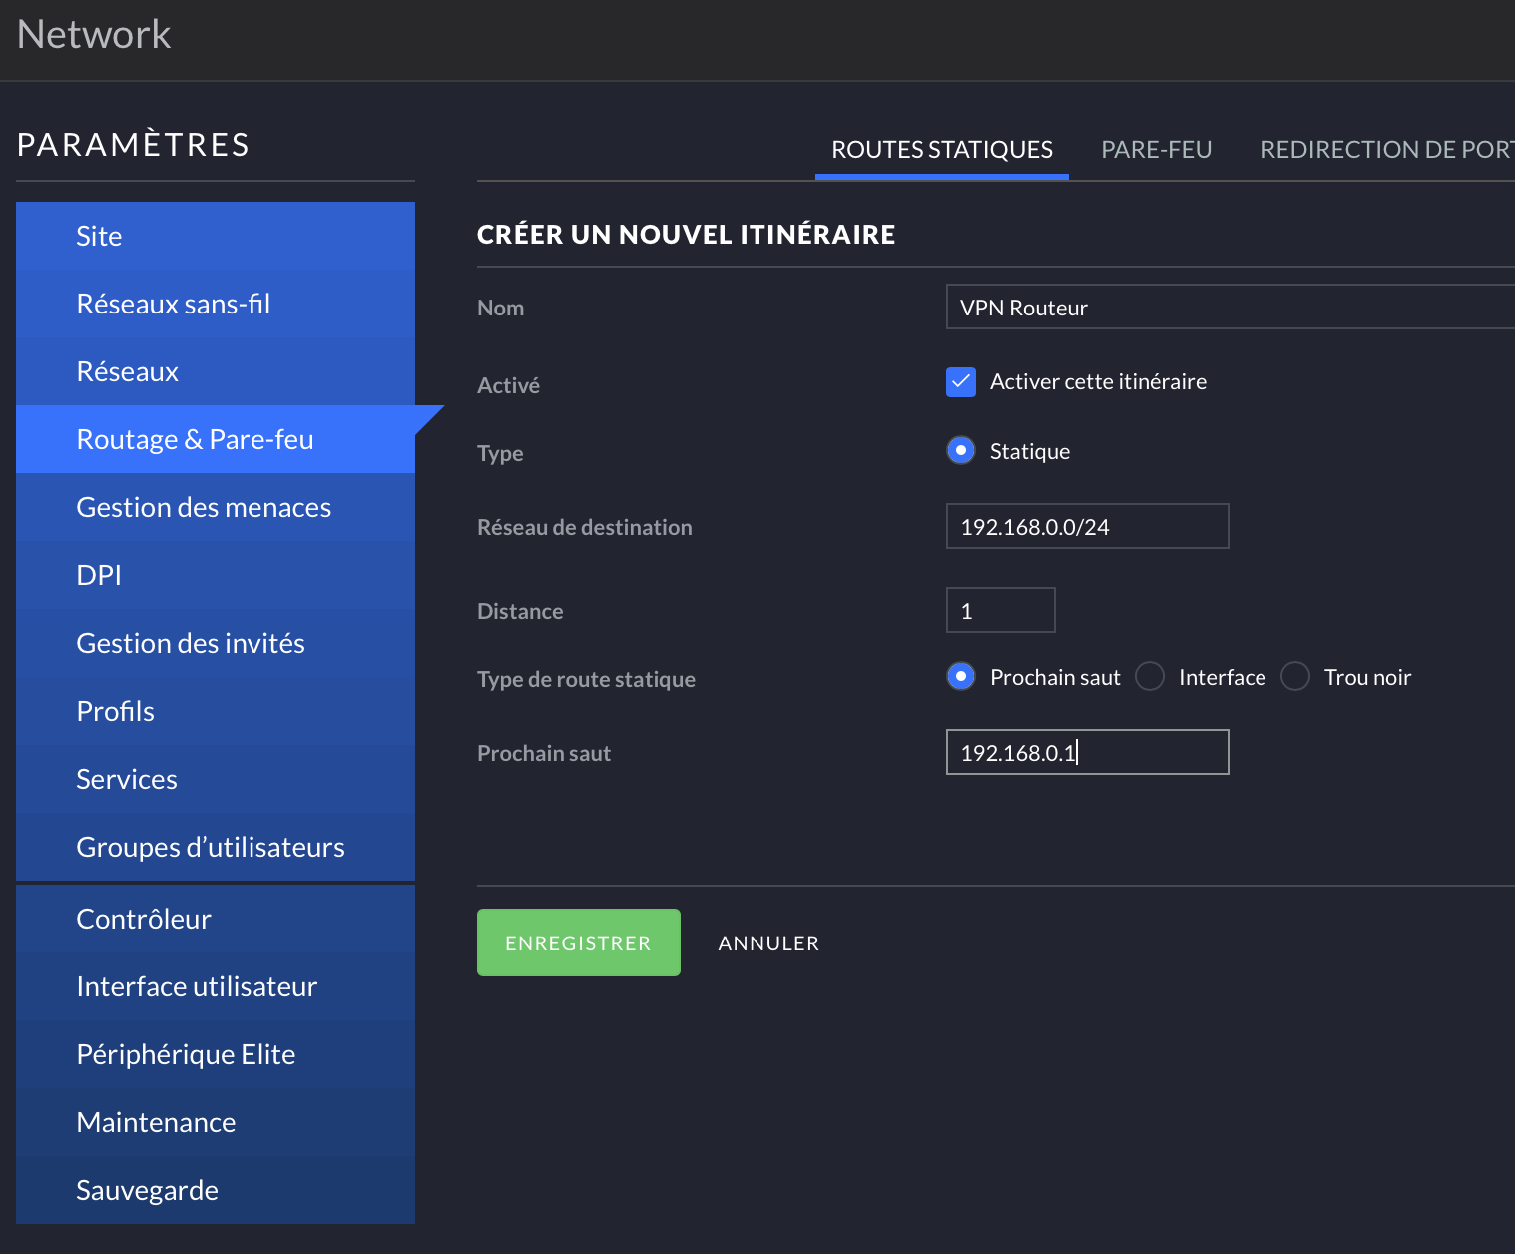
Task: Click the Prochain saut address field
Action: pos(1086,753)
